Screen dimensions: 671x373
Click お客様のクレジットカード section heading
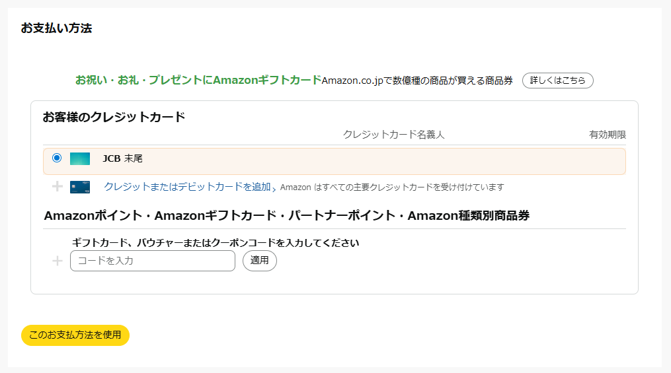[x=114, y=118]
